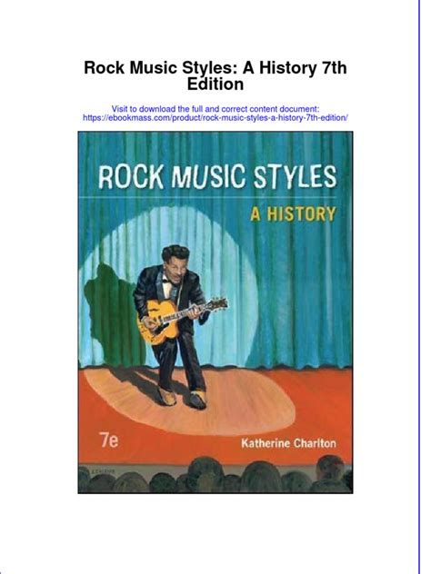Screen dimensions: 431x574
Task: Click the blue vertical bar at page edge
Action: click(x=419, y=287)
